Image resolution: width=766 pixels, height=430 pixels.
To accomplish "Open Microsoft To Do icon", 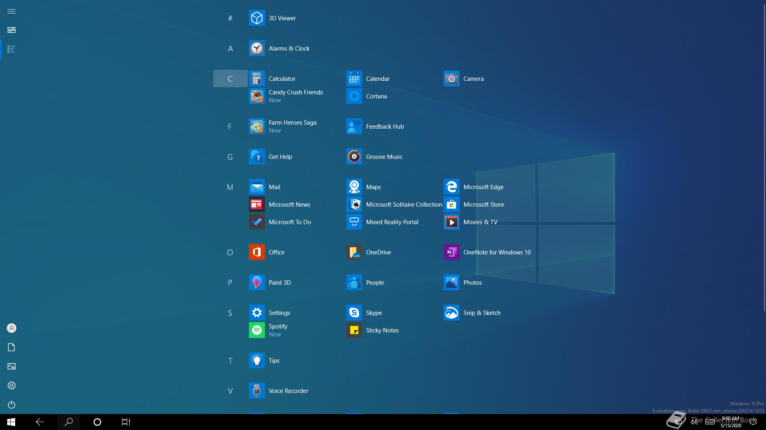I will click(x=257, y=222).
